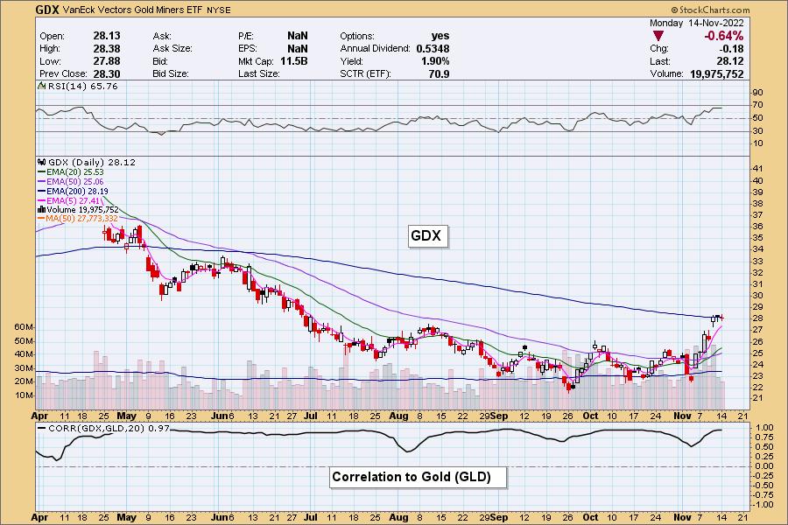Click the 'Jul' label under the correlation panel
Viewport: 788px width, 525px height.
coord(311,517)
